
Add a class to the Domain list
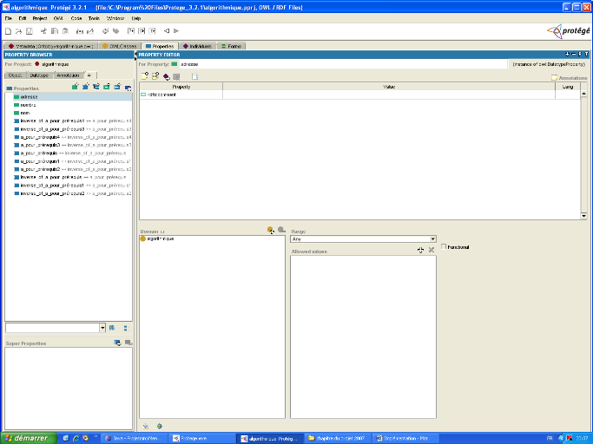[271, 230]
